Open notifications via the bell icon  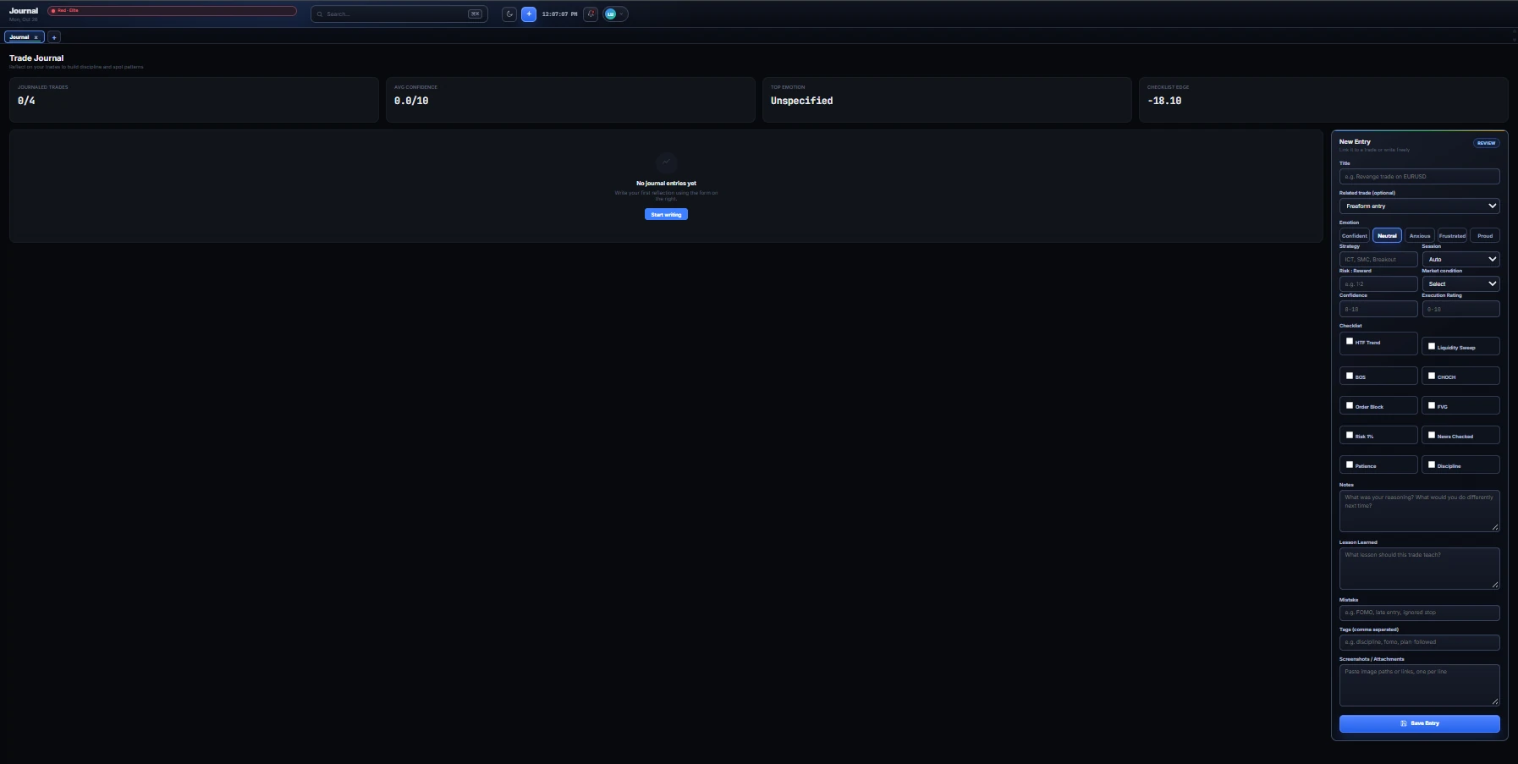[591, 14]
